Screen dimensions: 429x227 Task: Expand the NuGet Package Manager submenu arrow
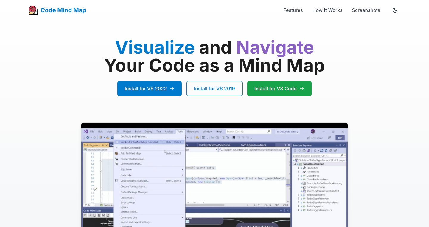click(183, 192)
